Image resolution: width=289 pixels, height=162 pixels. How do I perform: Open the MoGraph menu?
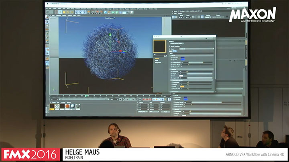[109, 9]
